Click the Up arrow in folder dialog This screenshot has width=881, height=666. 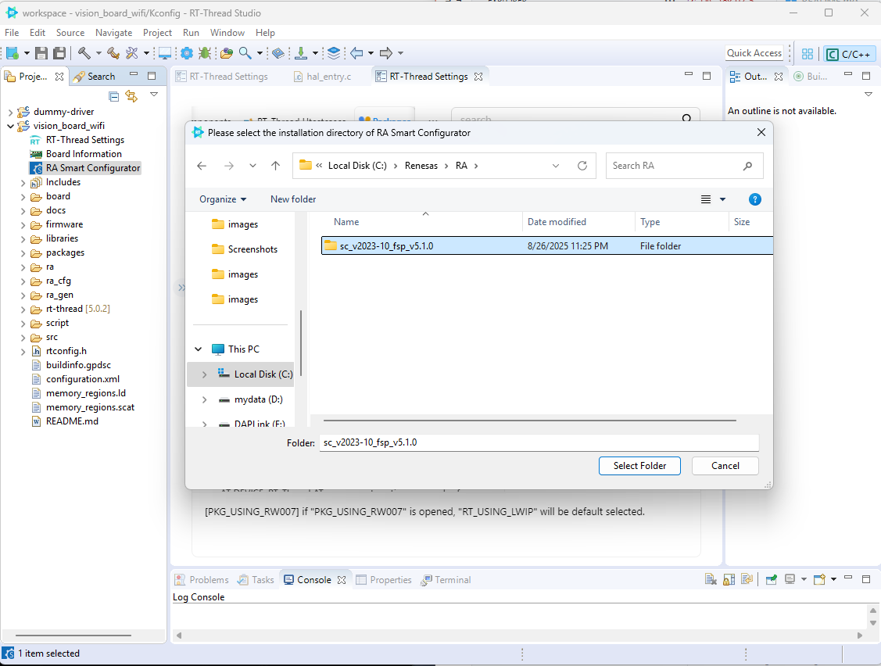275,166
